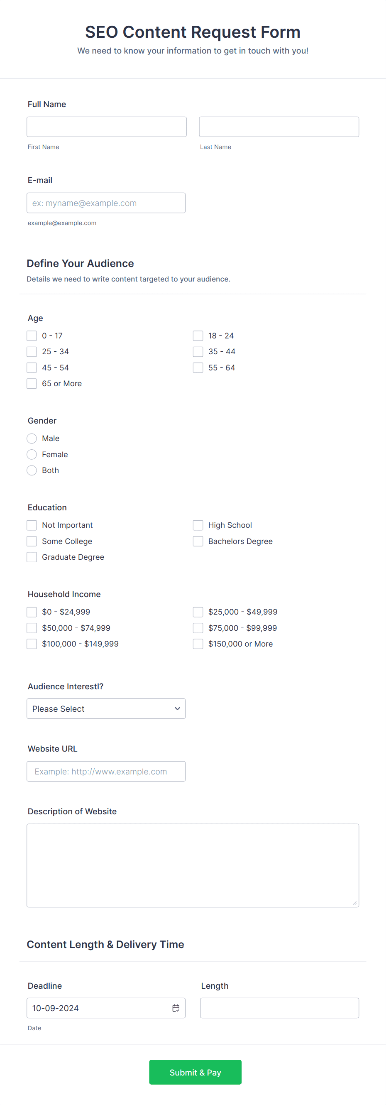
Task: Check the '$0 - $24,999' income option
Action: pyautogui.click(x=31, y=612)
